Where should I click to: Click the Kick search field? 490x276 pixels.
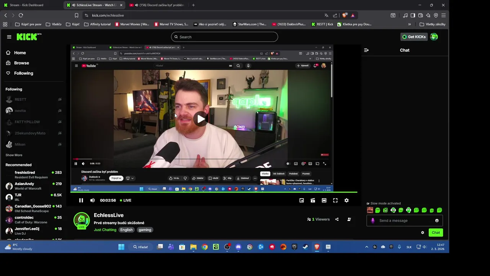pos(224,37)
